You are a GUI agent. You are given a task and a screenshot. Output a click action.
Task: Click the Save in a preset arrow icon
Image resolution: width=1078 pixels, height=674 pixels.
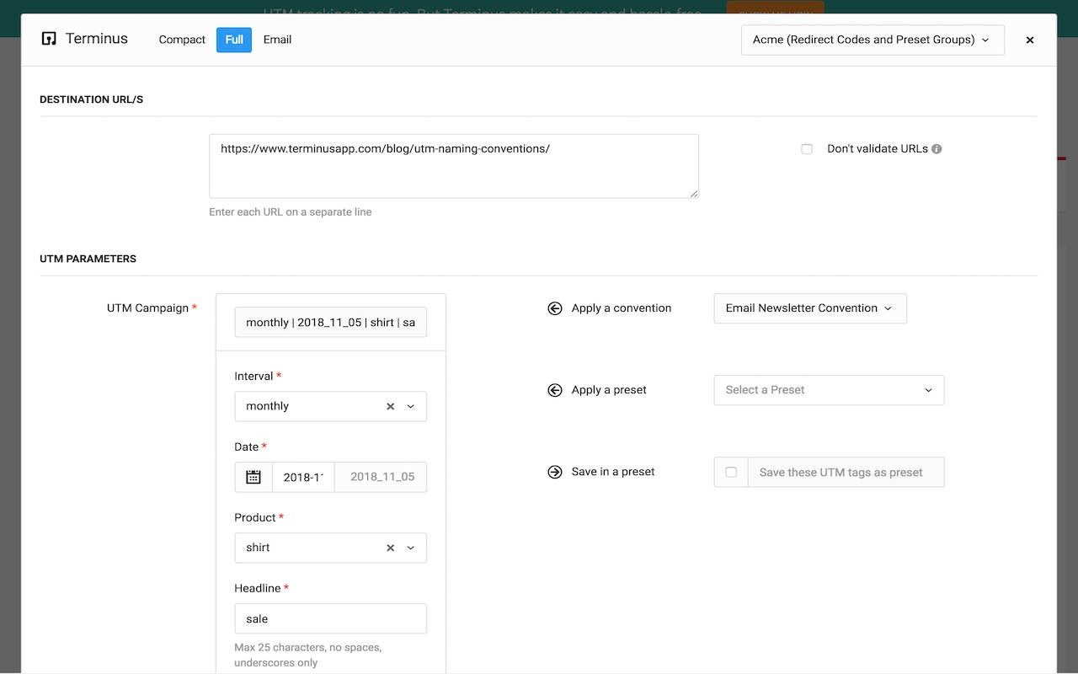coord(554,472)
